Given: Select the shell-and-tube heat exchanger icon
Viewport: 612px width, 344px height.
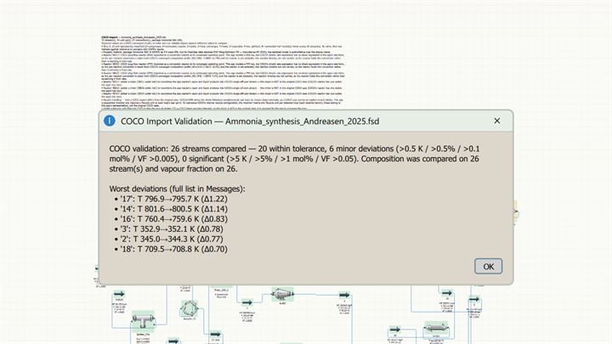Looking at the screenshot, I should [436, 328].
